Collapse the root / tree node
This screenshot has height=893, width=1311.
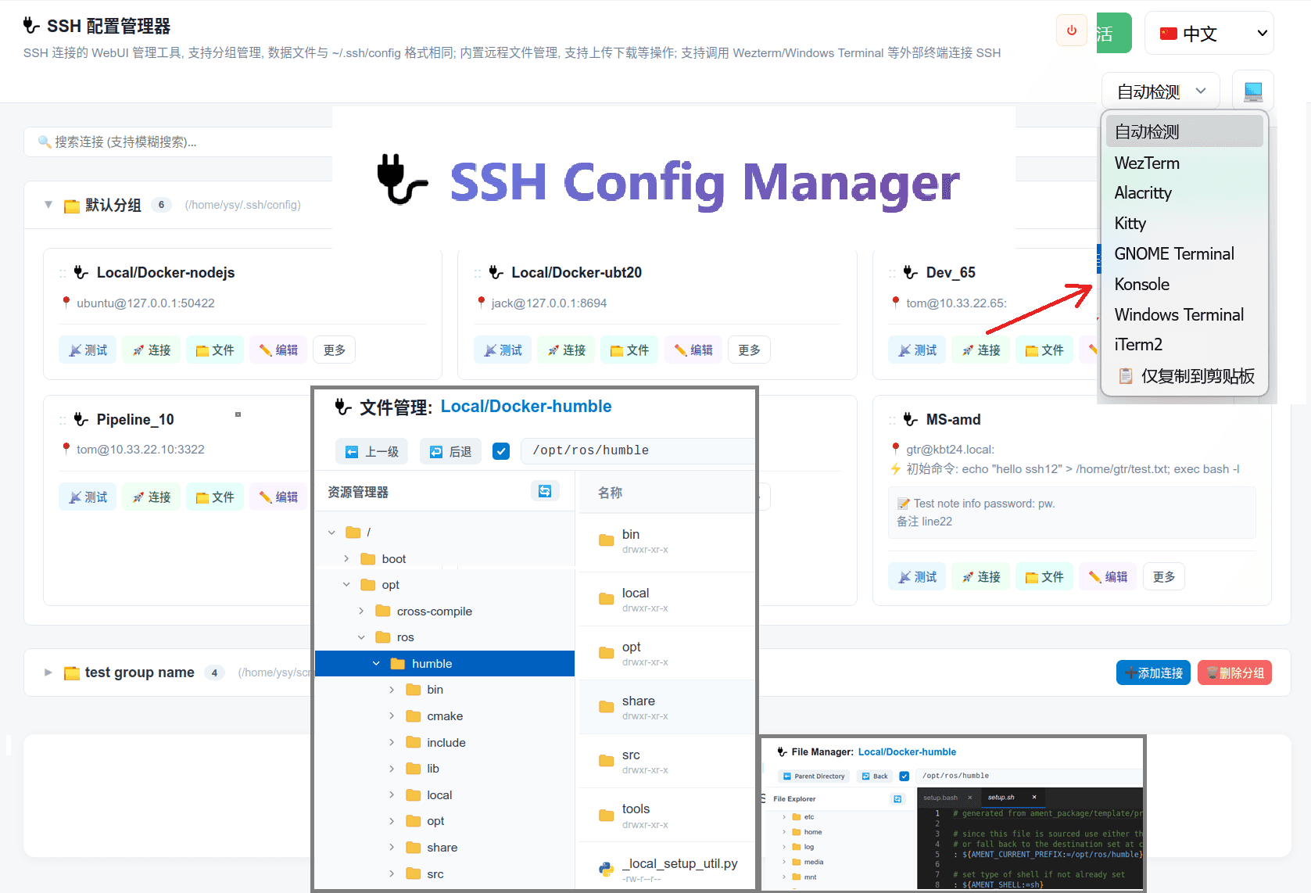pyautogui.click(x=331, y=533)
